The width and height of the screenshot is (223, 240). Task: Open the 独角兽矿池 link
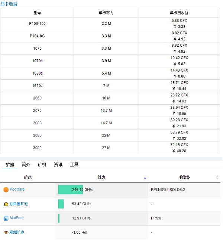click(x=19, y=204)
